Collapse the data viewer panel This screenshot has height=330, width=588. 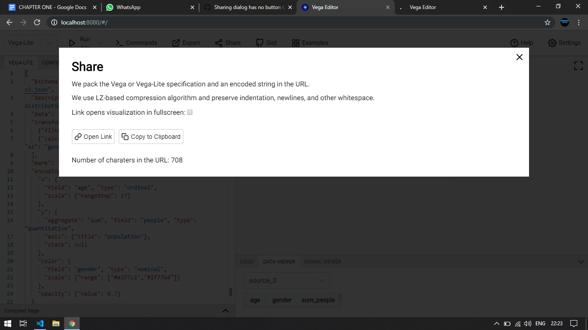click(581, 261)
